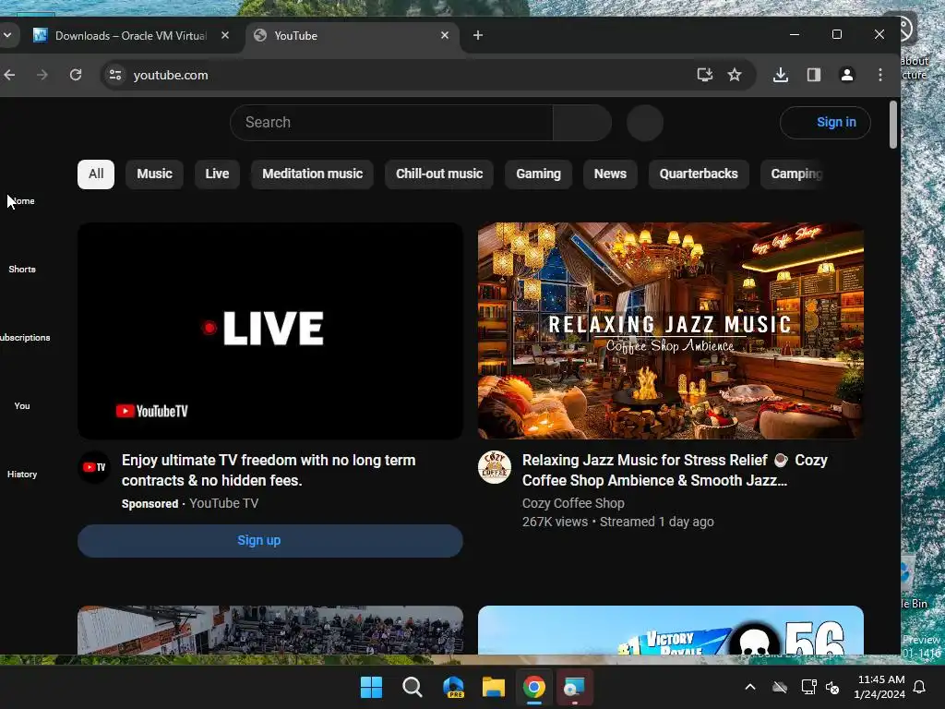Close the Downloads – Oracle VM VirtualBox tab

tap(225, 36)
